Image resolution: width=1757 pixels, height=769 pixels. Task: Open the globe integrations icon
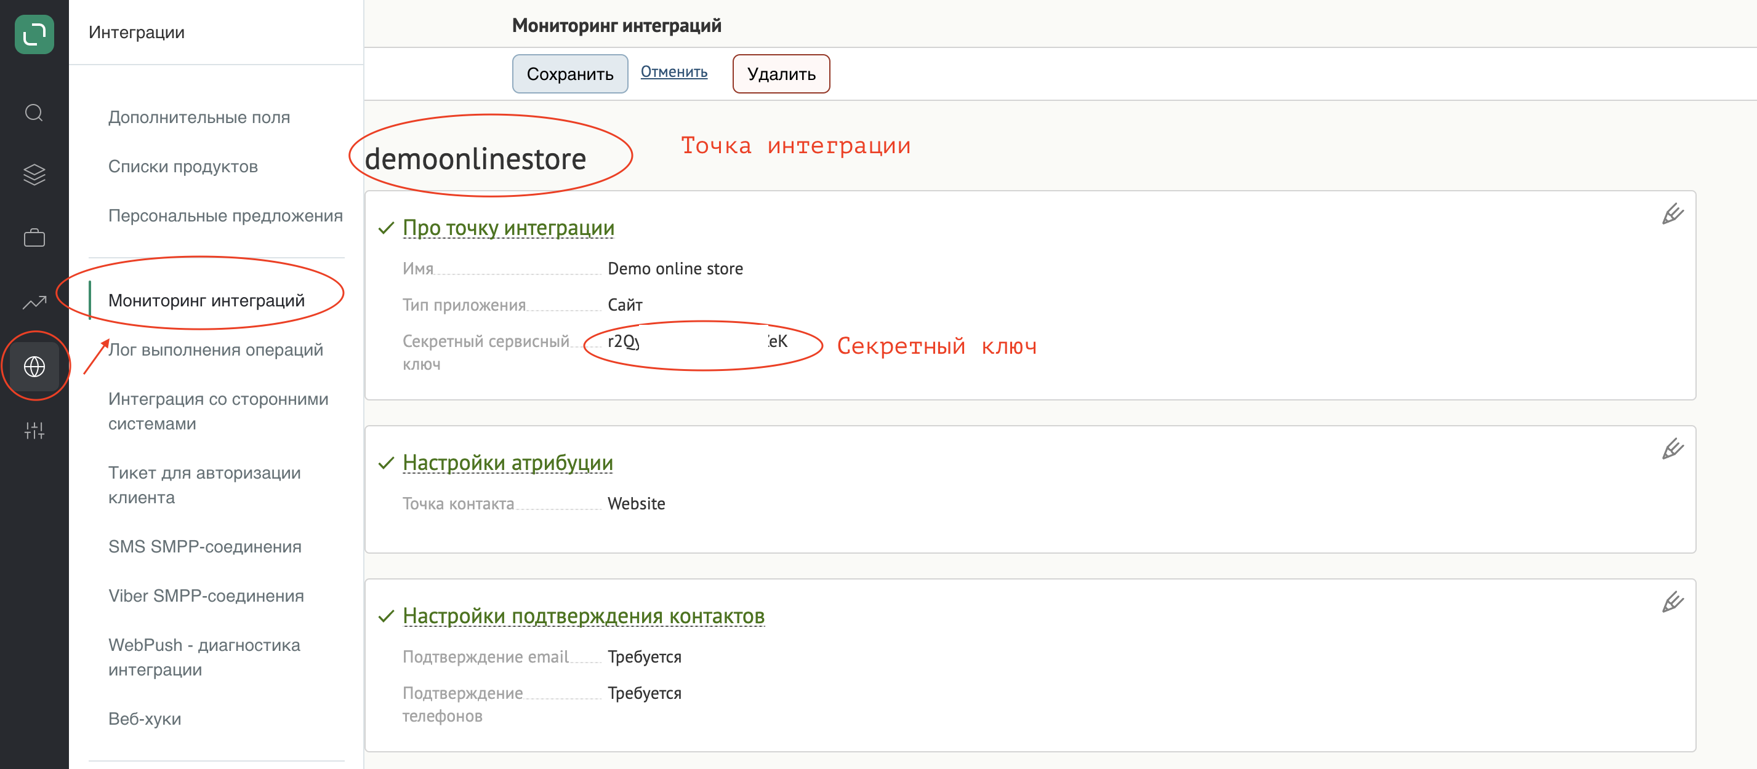click(x=34, y=367)
